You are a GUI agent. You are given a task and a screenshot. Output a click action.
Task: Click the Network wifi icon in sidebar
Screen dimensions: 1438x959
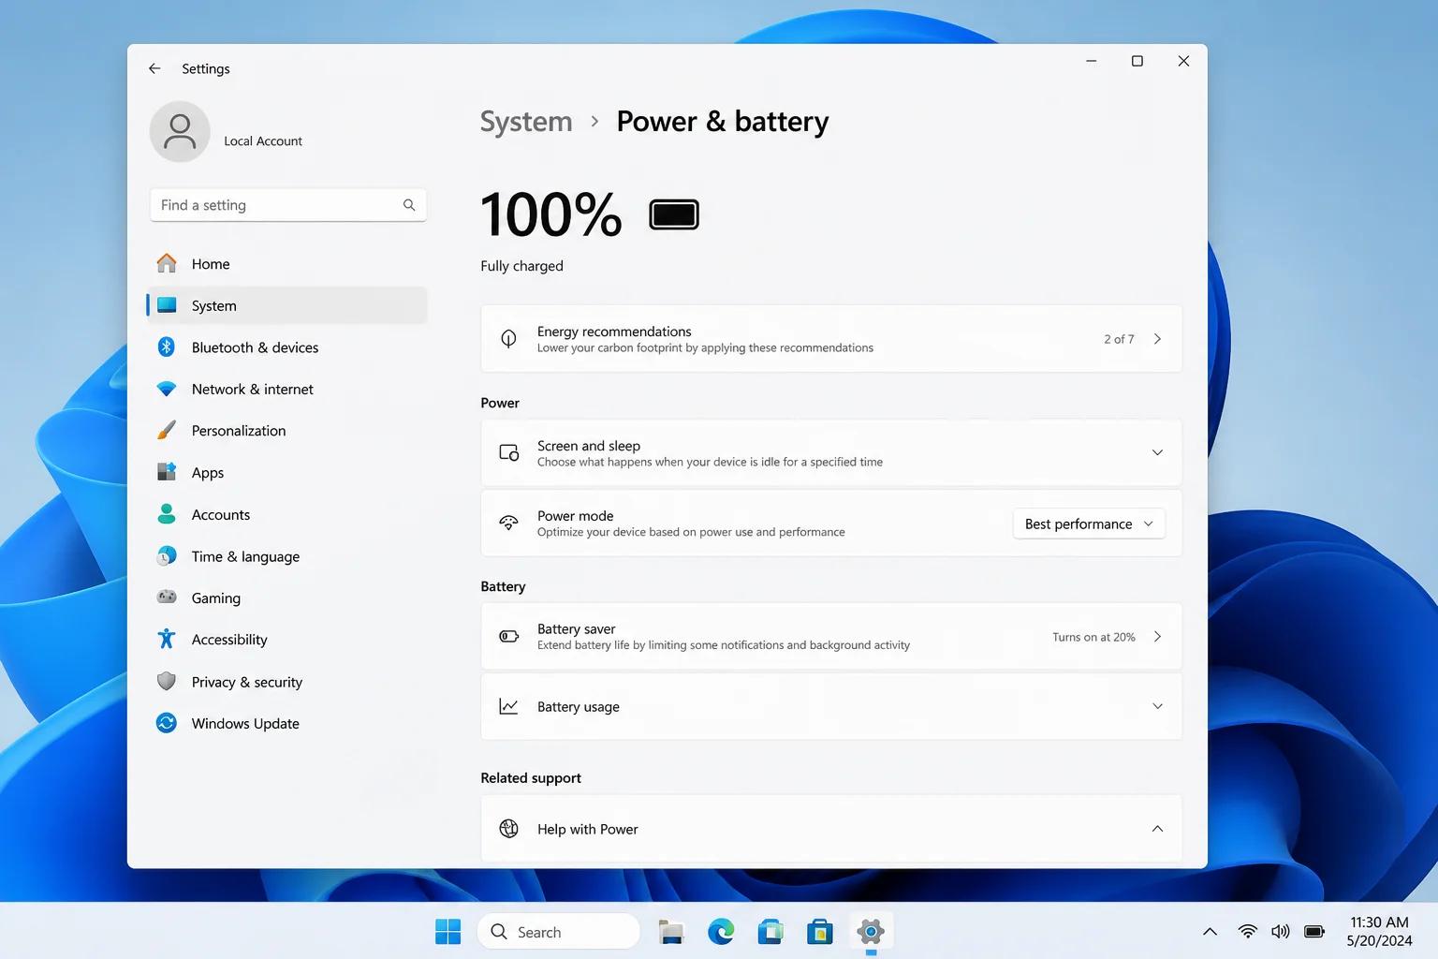[167, 389]
